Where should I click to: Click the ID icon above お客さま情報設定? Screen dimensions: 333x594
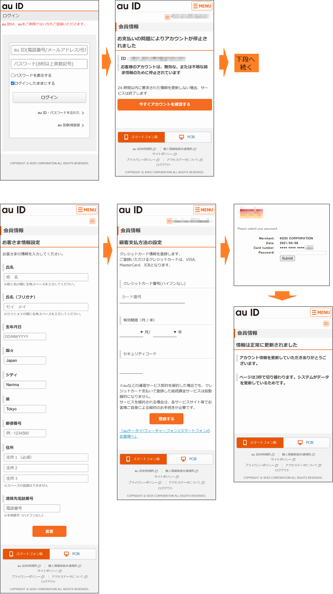[x=92, y=221]
